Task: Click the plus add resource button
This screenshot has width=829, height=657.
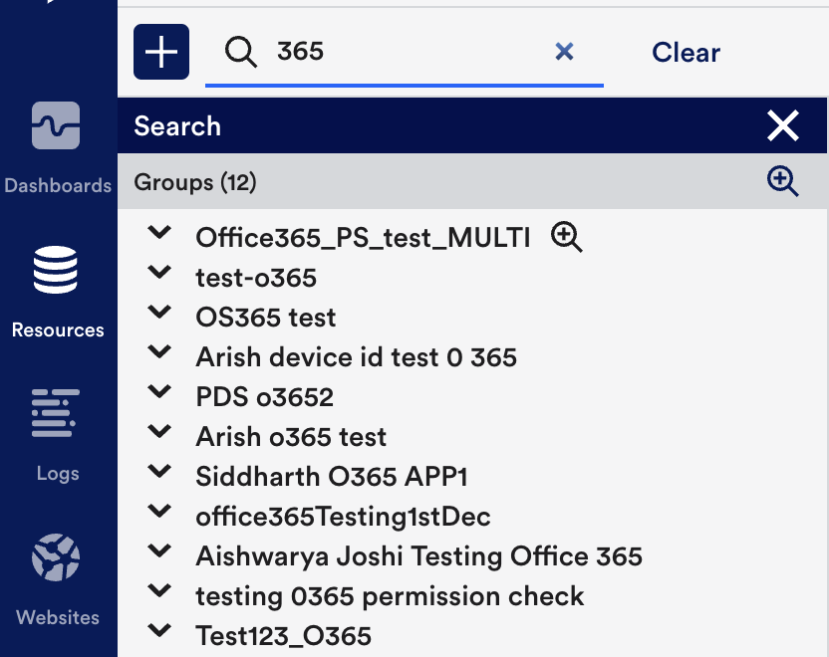Action: [161, 52]
